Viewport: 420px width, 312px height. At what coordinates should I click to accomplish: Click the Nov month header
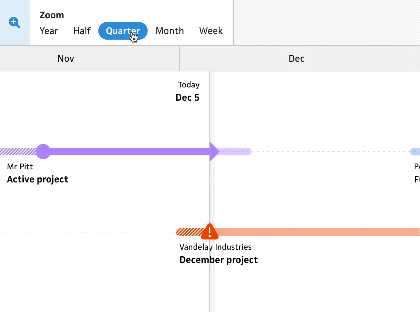point(66,58)
